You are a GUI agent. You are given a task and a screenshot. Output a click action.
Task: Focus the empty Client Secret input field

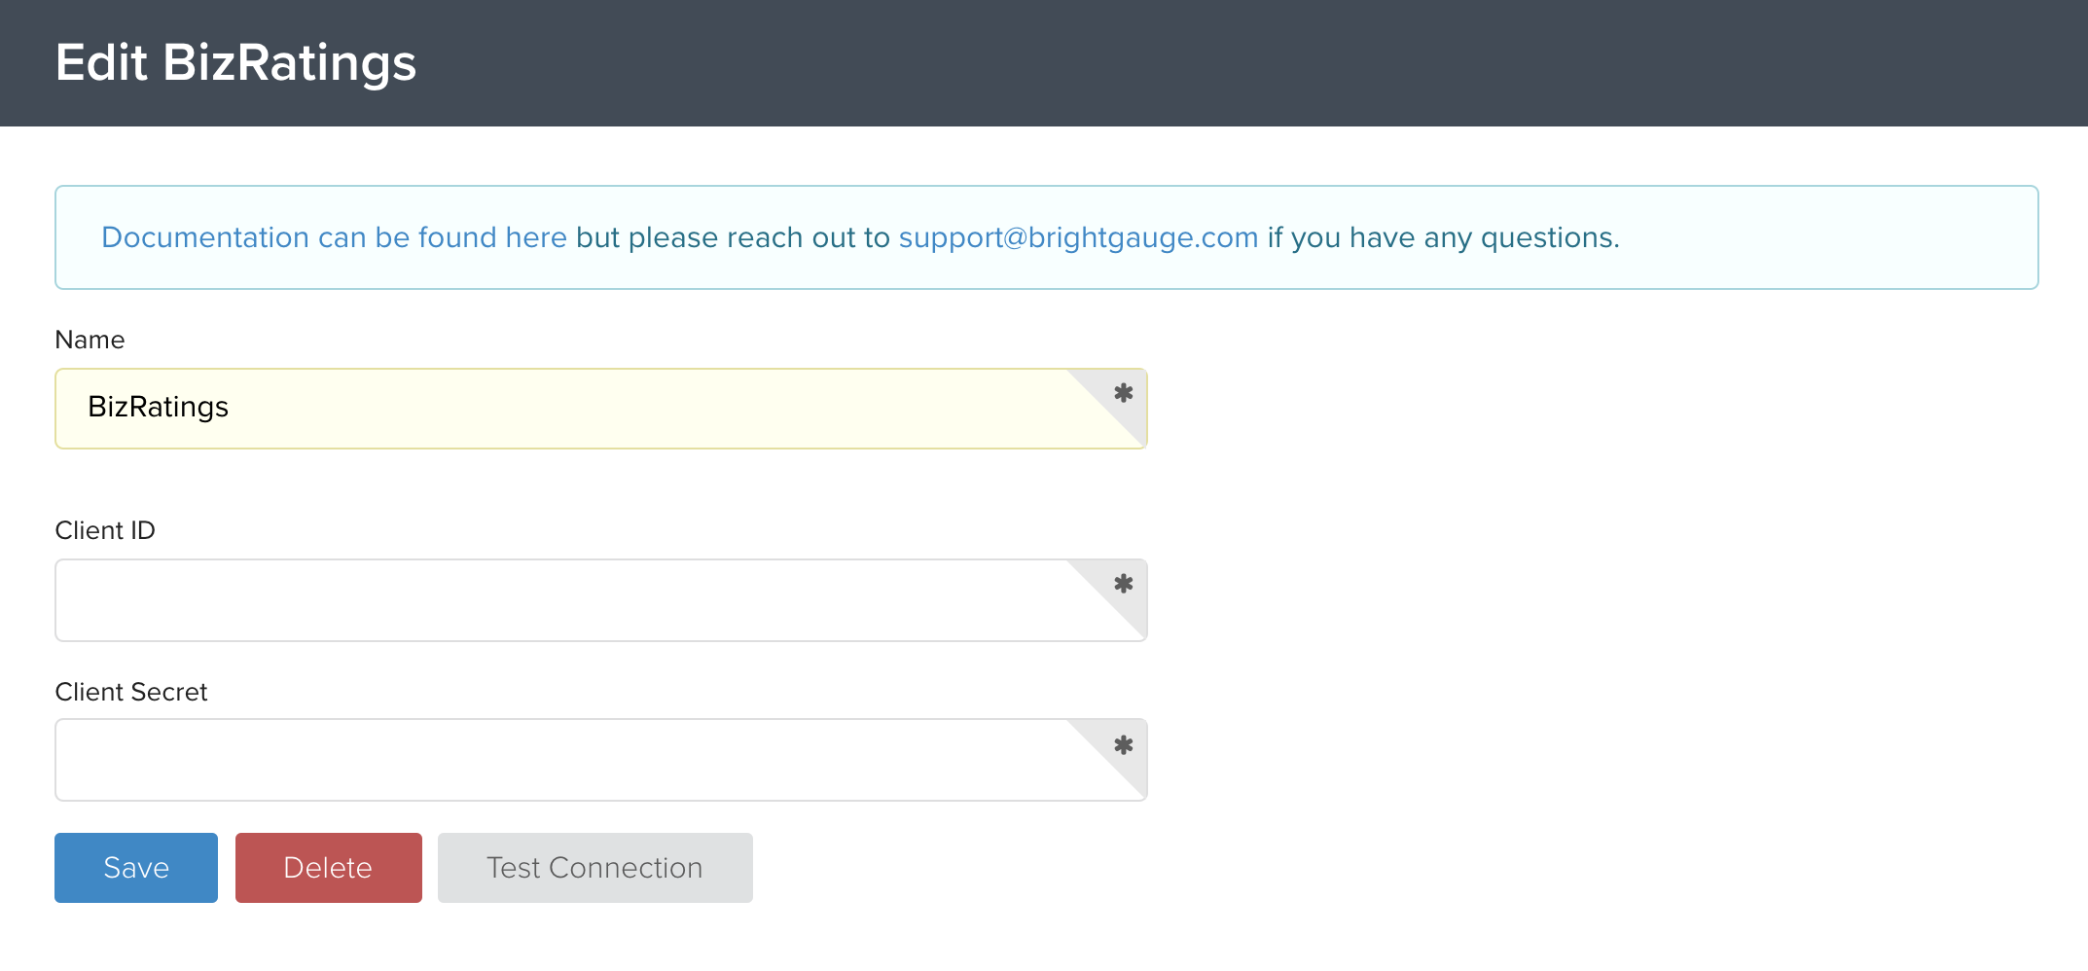pos(601,760)
